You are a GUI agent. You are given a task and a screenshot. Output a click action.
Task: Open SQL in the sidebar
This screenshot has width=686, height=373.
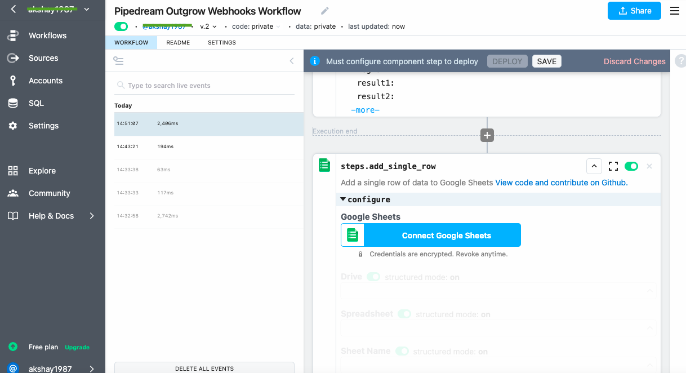(x=36, y=103)
